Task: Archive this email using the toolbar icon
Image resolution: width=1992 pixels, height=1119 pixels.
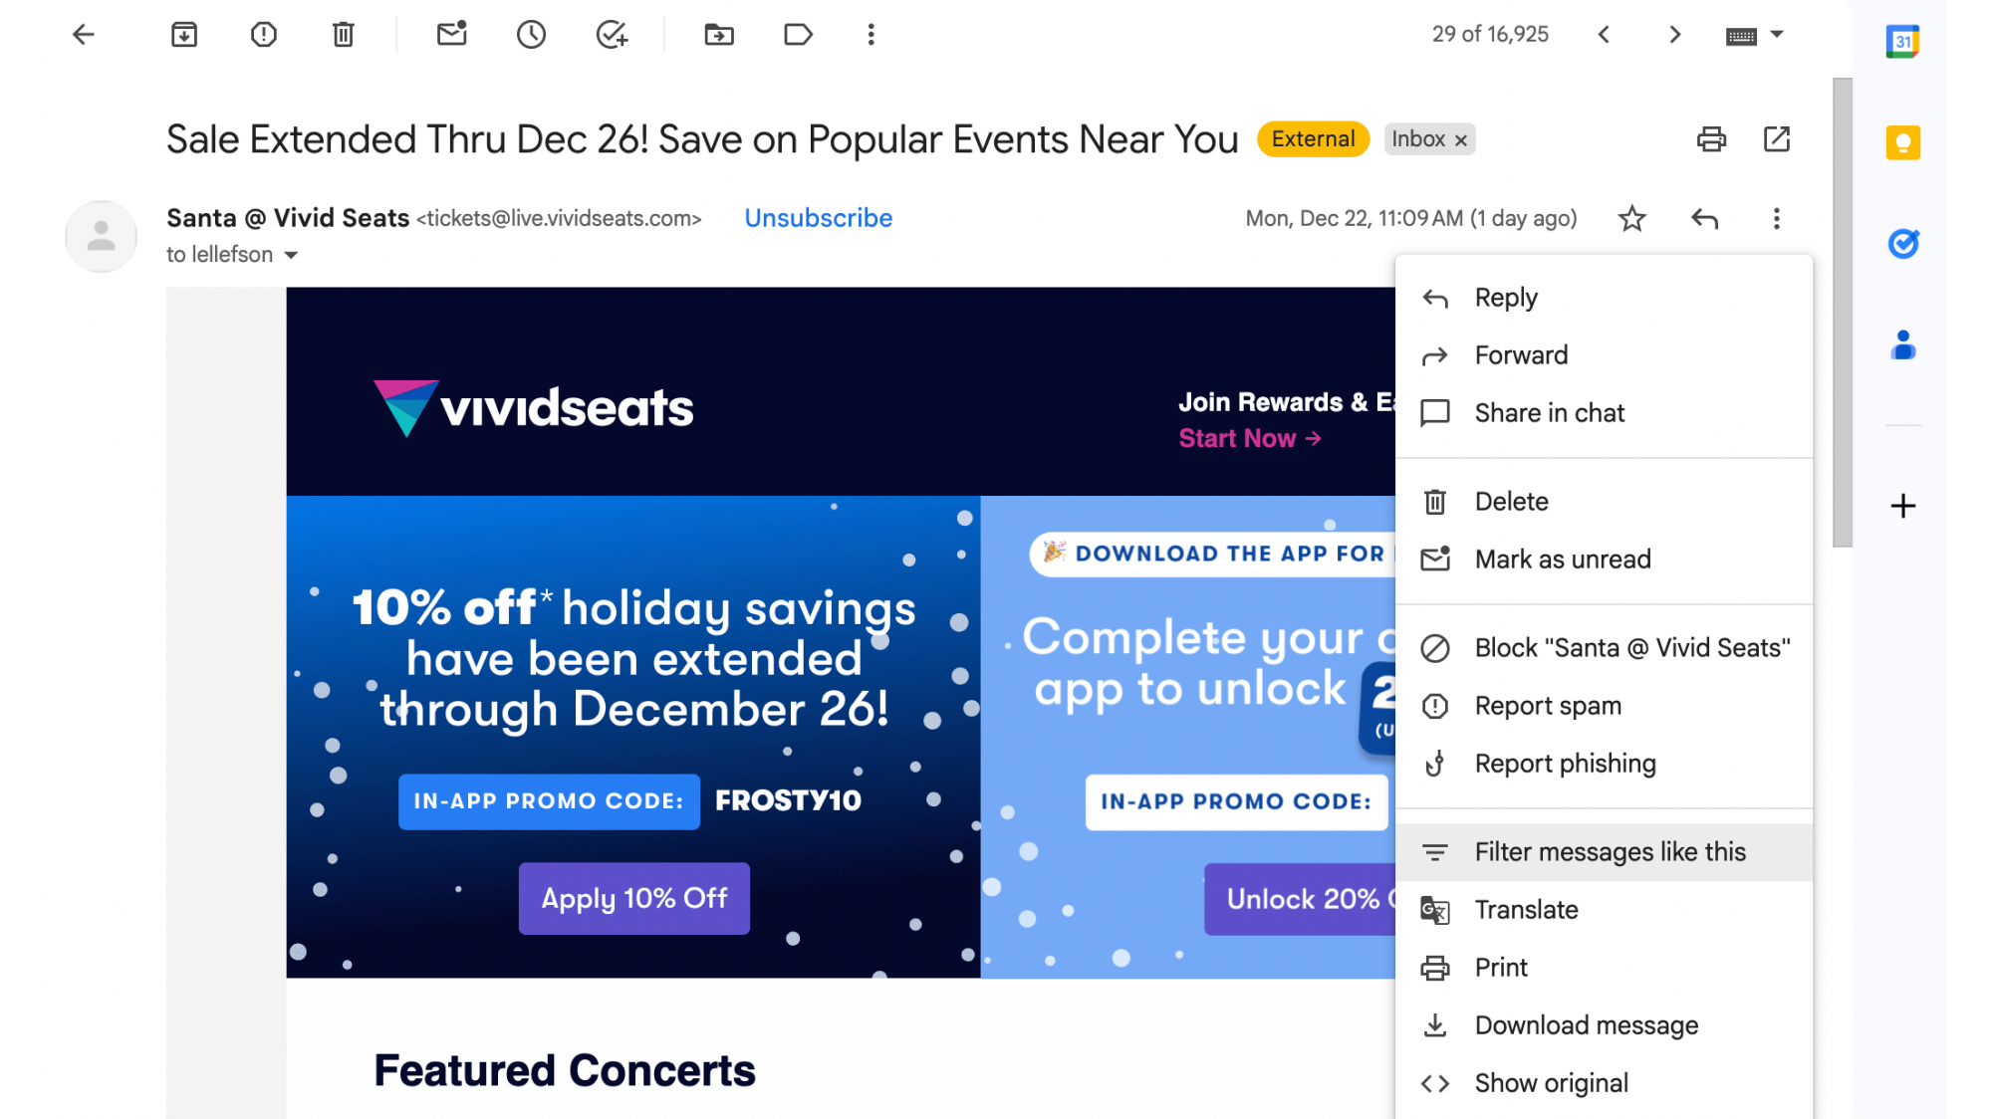Action: click(184, 35)
